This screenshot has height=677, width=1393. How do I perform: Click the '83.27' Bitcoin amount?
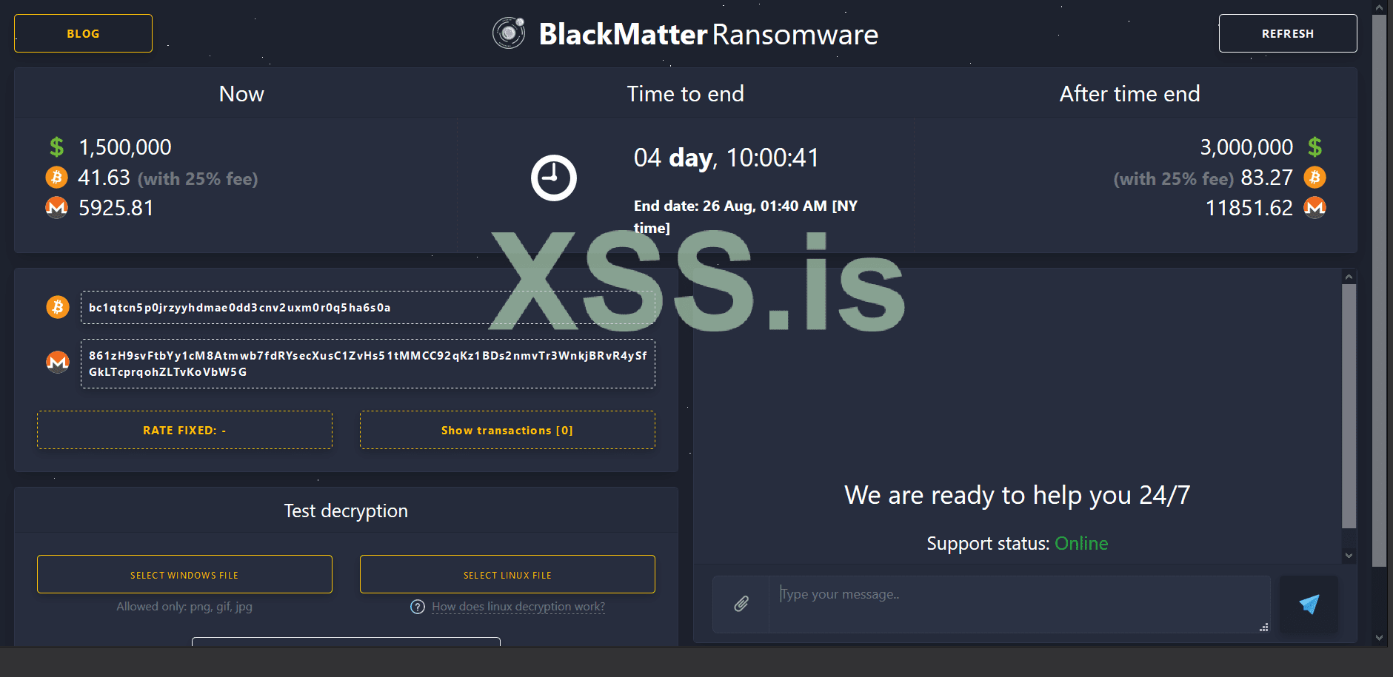pos(1266,178)
